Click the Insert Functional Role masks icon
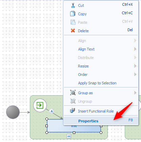 [73, 110]
